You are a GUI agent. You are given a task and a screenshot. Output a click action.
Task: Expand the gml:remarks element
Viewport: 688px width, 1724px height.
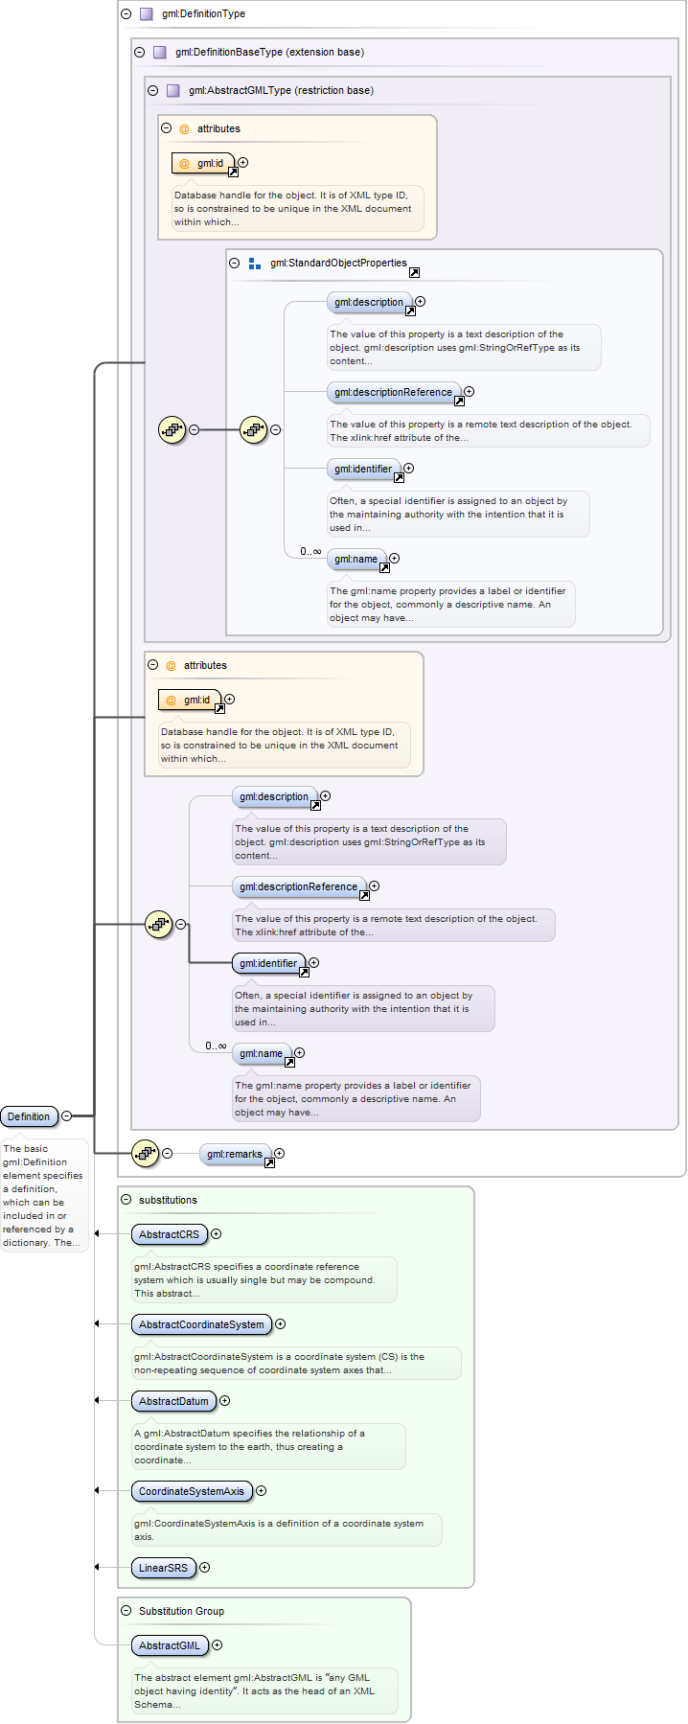(x=279, y=1153)
